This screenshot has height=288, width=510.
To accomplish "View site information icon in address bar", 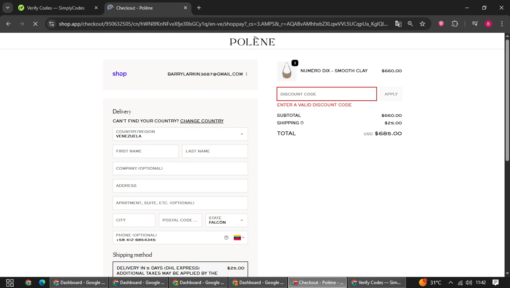I will tap(51, 24).
